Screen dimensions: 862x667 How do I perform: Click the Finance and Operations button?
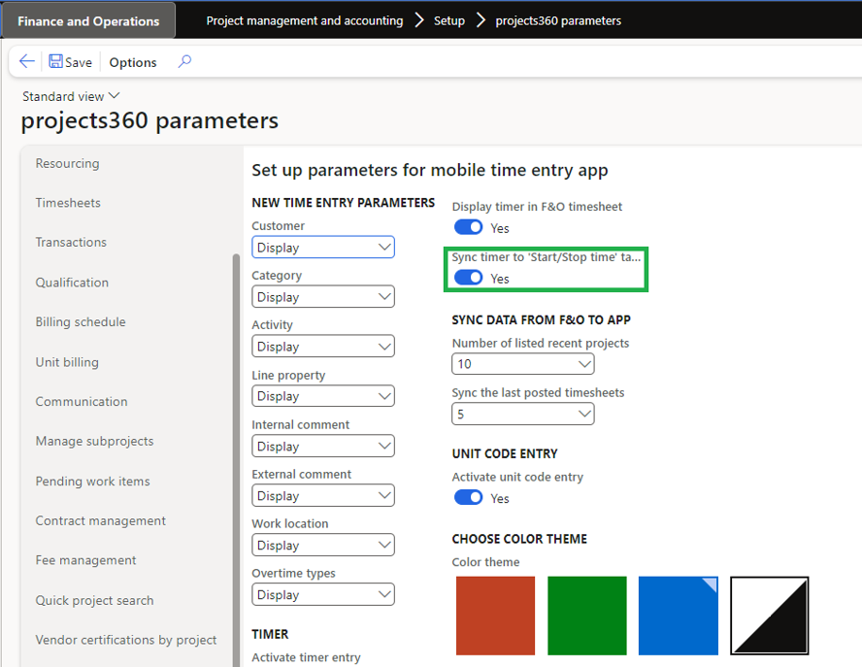[88, 20]
